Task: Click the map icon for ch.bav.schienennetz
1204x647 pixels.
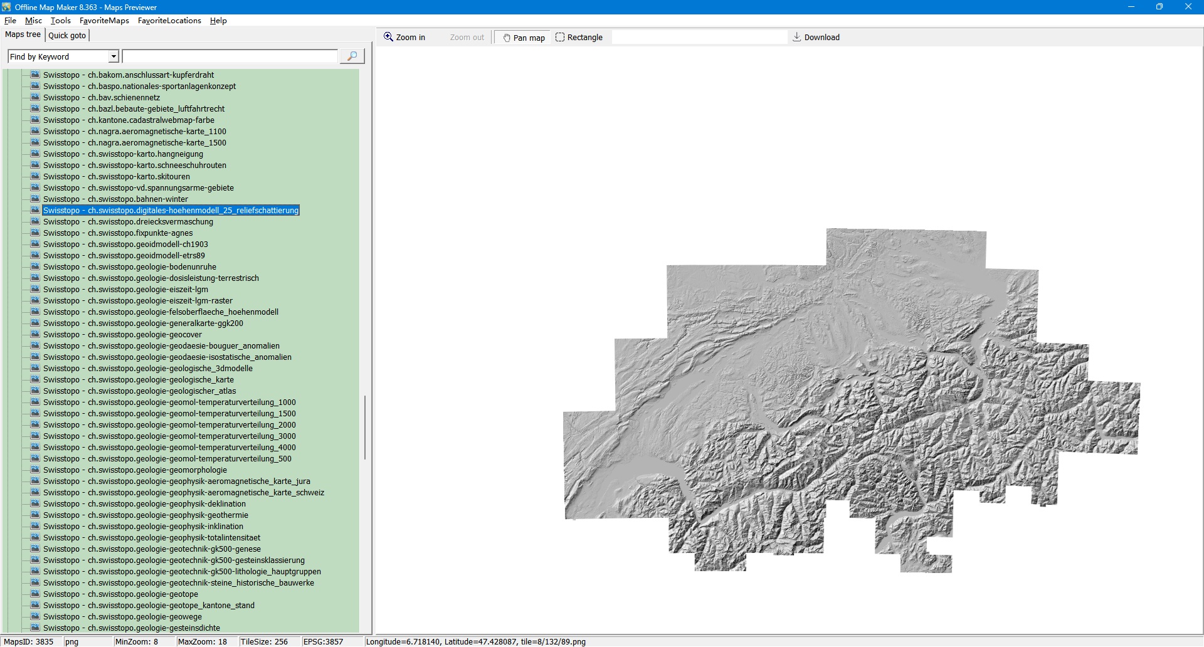Action: 35,97
